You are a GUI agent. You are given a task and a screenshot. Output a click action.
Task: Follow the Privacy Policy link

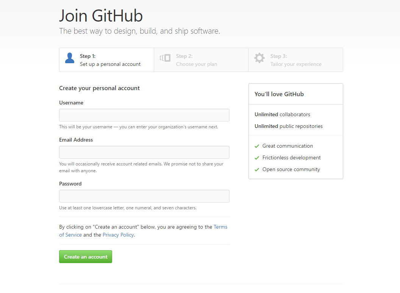click(118, 235)
